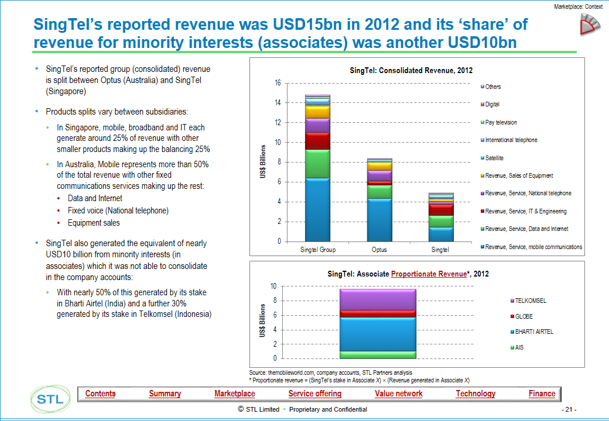609x421 pixels.
Task: Open the Contents link in the footer
Action: (100, 394)
